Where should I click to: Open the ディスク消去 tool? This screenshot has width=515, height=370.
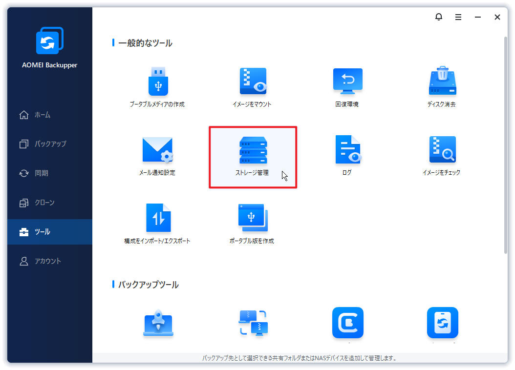pos(442,87)
